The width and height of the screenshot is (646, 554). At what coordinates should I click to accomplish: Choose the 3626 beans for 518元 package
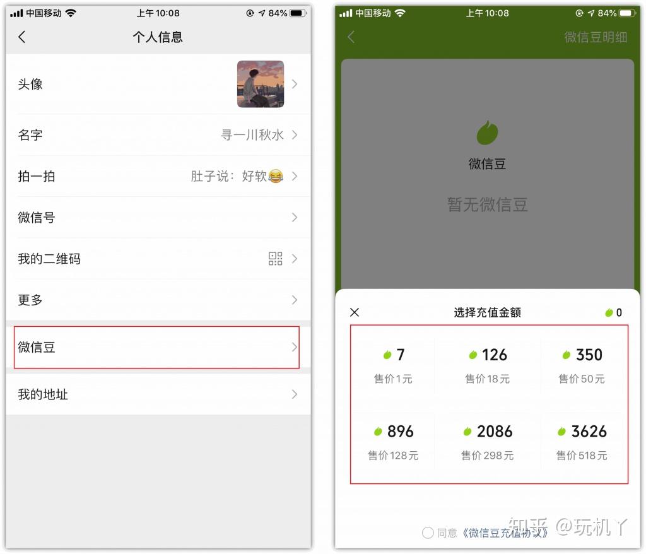582,442
